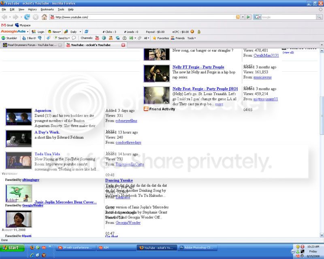The width and height of the screenshot is (324, 259).
Task: Go to the Home page icon
Action: coord(44,17)
